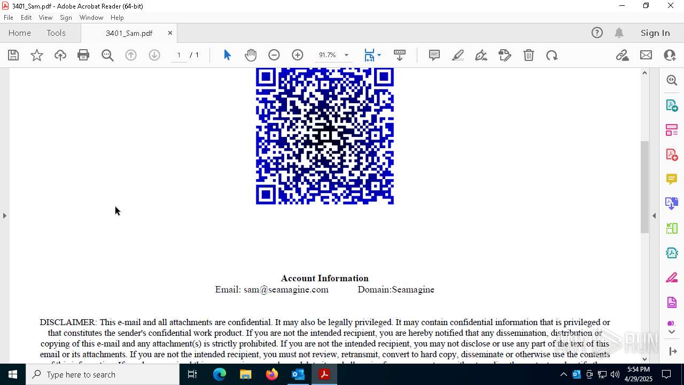Select the highlight text tool
The height and width of the screenshot is (385, 684).
click(x=458, y=55)
